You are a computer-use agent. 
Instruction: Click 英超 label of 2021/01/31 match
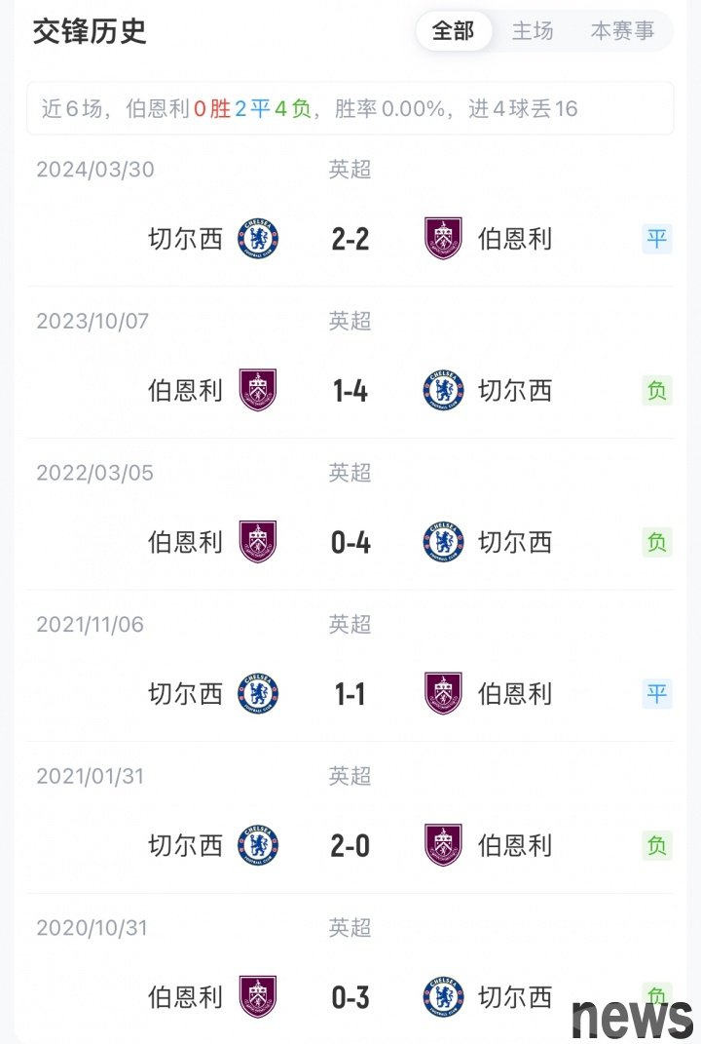[350, 776]
